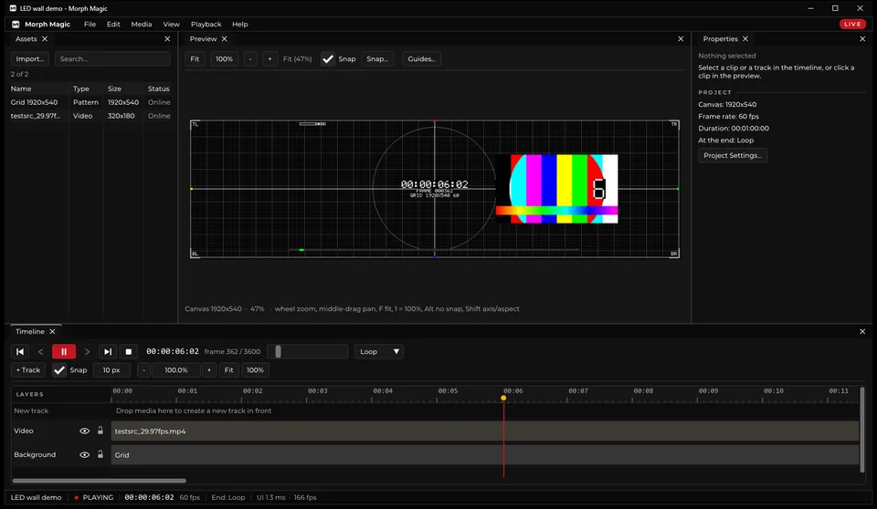Screen dimensions: 877x509
Task: Click the LIVE indicator badge
Action: coord(851,24)
